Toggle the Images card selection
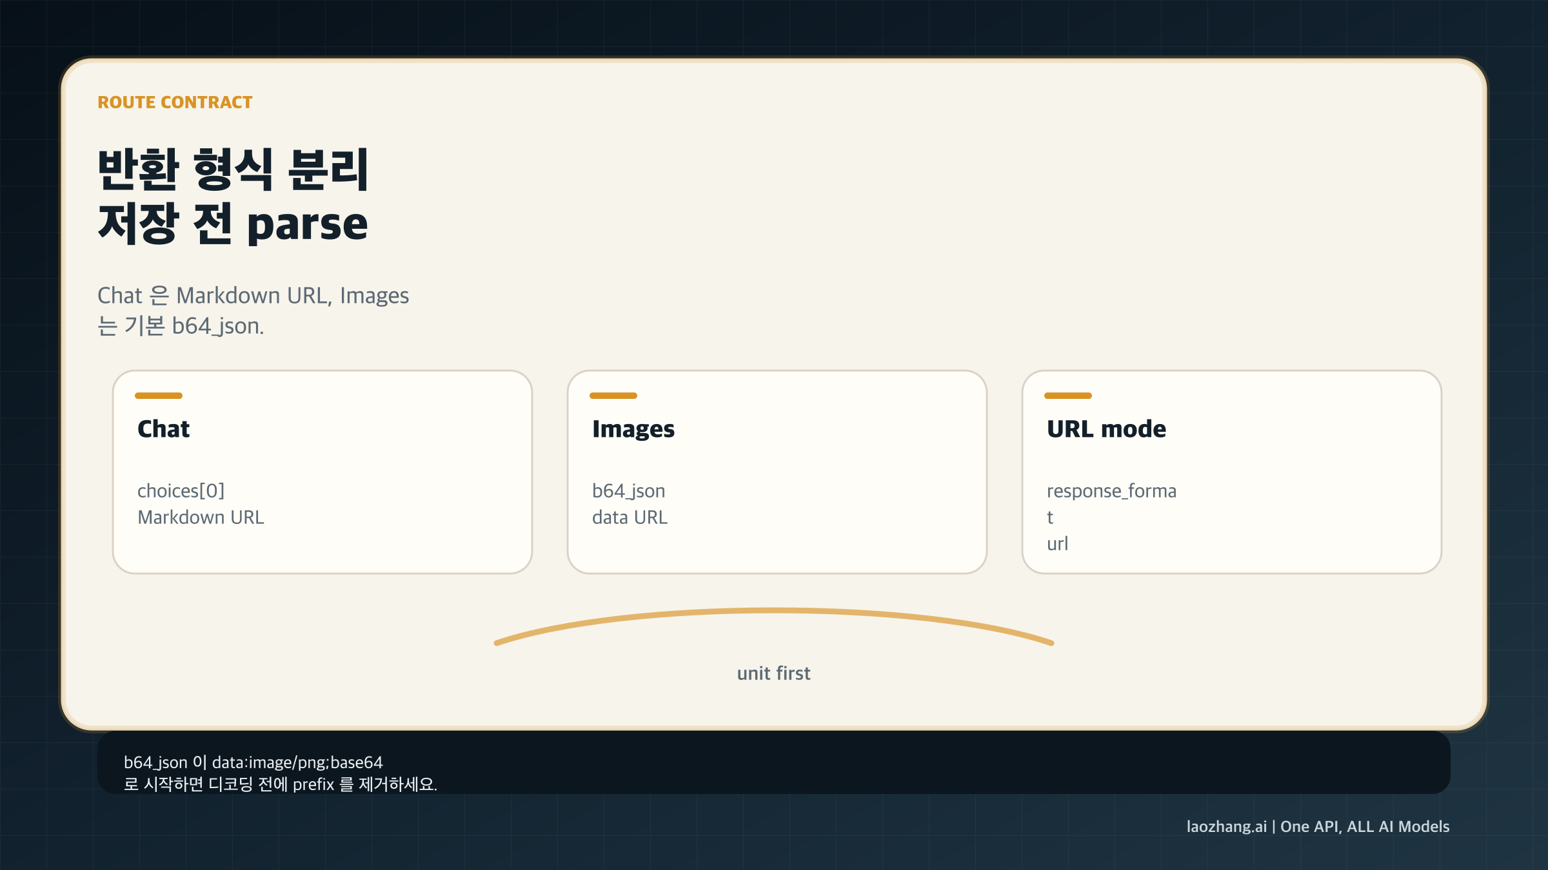The height and width of the screenshot is (870, 1548). click(777, 471)
